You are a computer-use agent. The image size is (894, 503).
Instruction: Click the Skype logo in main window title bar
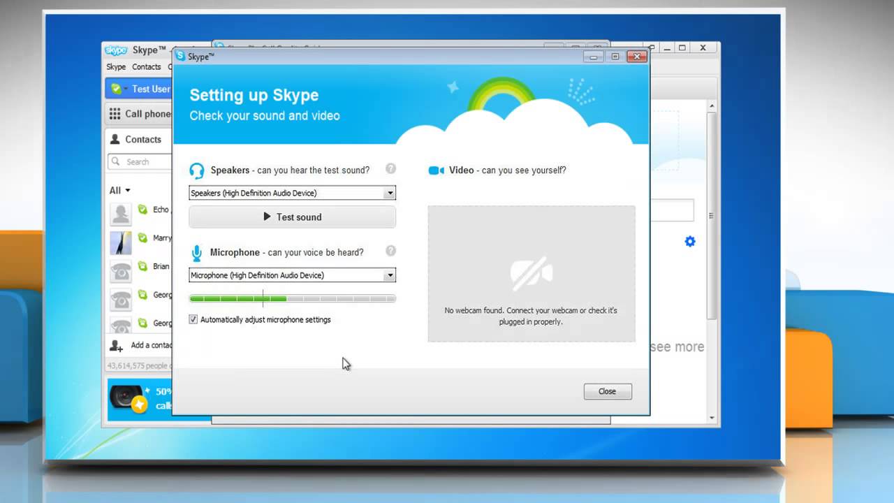[x=116, y=50]
